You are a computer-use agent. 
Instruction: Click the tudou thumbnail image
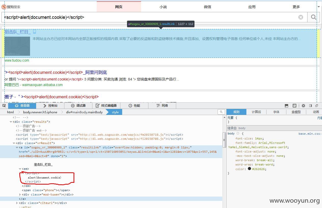[17, 46]
